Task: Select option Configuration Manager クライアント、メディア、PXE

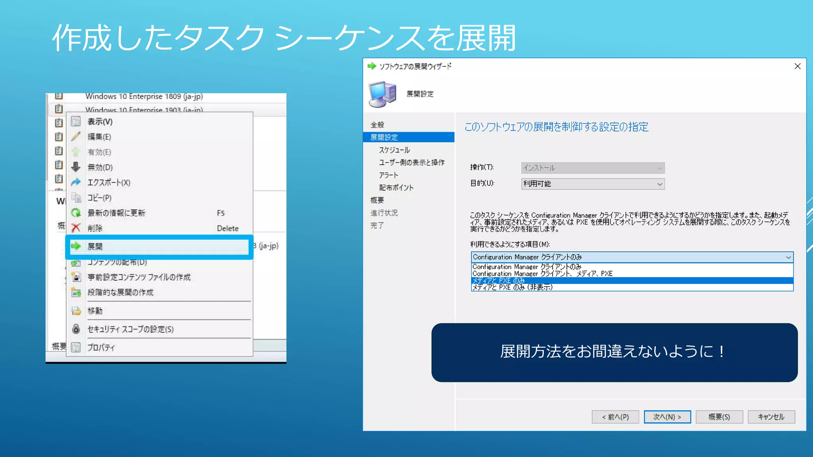Action: click(632, 274)
